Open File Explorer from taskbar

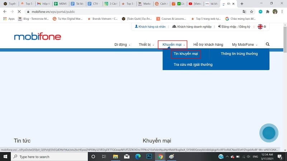click(x=115, y=157)
